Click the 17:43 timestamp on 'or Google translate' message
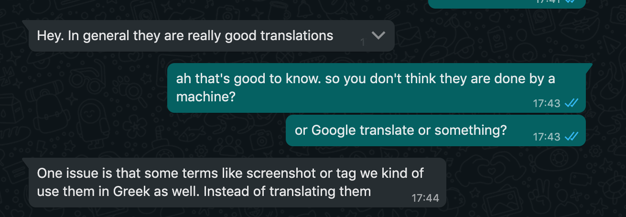 tap(547, 137)
